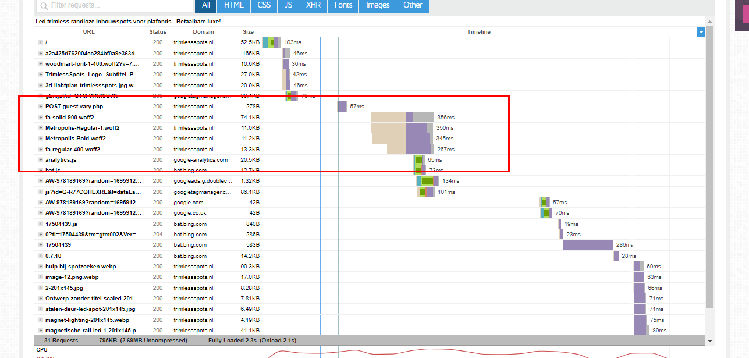Viewport: 749px width, 358px height.
Task: Click the CPU graph label
Action: (x=42, y=349)
